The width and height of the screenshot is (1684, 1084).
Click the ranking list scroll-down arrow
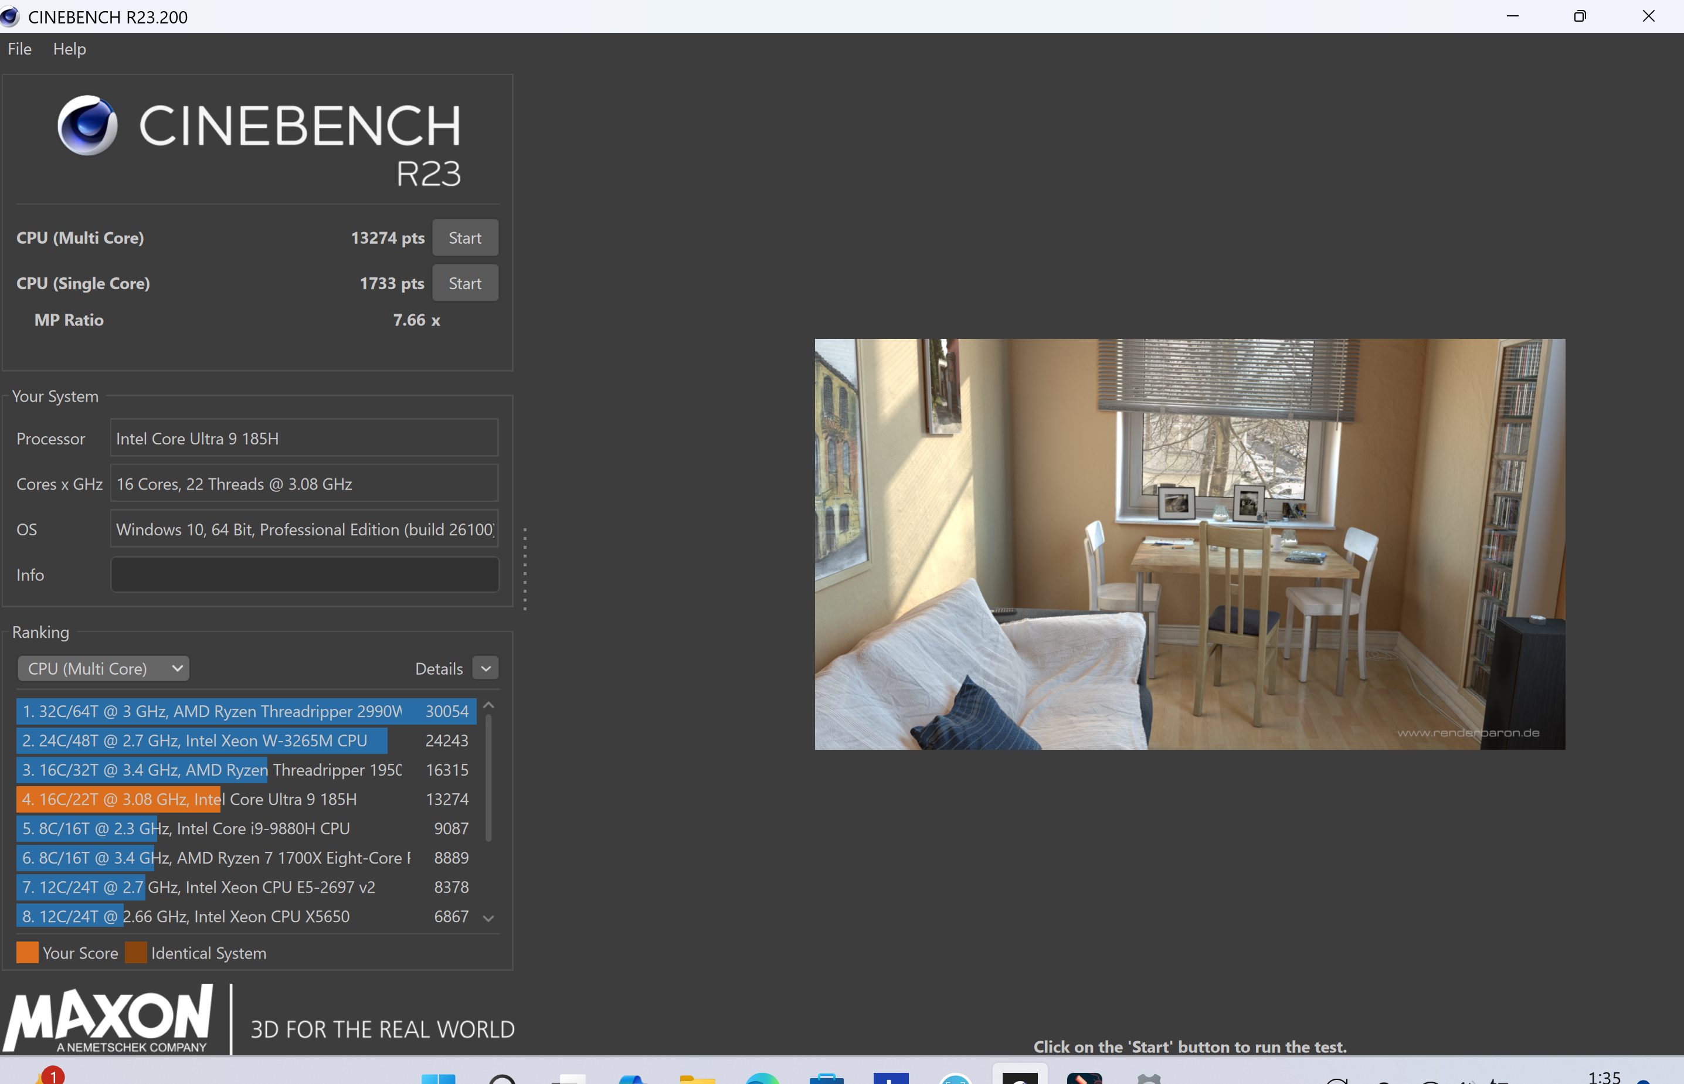(488, 918)
